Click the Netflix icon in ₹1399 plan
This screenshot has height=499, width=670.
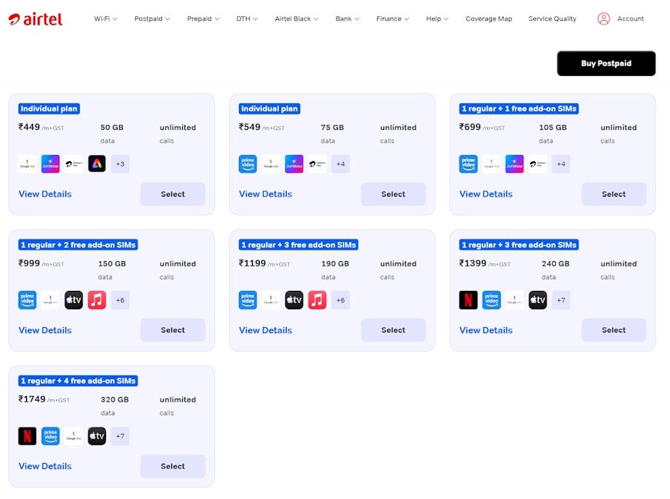pos(468,300)
